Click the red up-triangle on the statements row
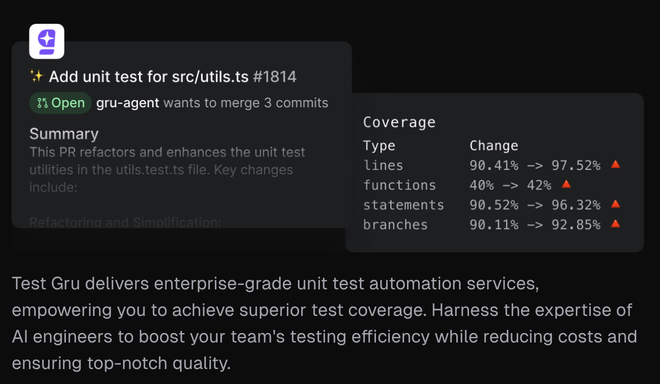660x384 pixels. pyautogui.click(x=615, y=204)
